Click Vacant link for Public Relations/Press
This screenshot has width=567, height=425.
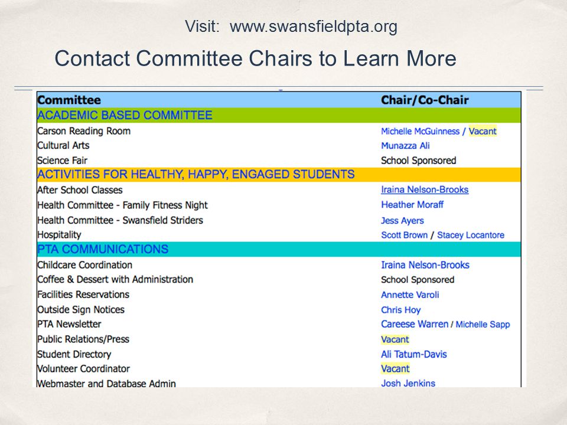pos(395,340)
